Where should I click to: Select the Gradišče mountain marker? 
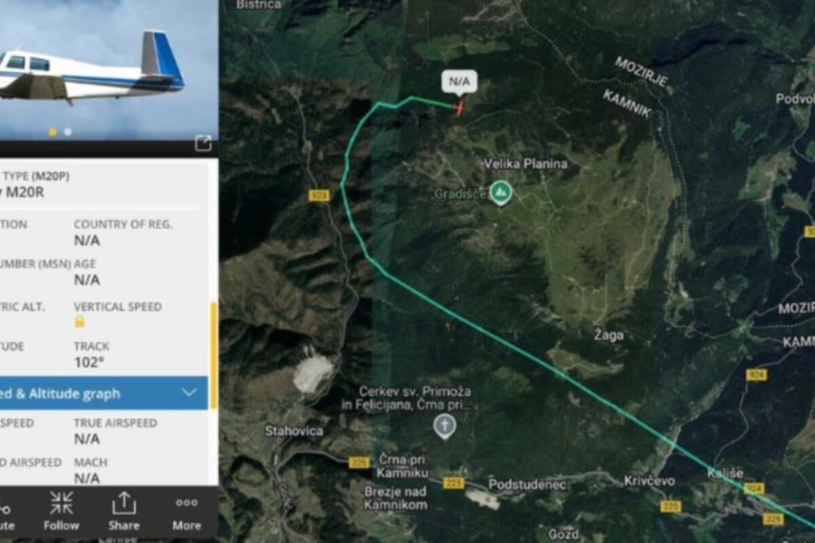pyautogui.click(x=501, y=193)
